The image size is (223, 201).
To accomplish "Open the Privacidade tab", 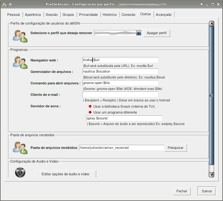I will click(x=88, y=15).
